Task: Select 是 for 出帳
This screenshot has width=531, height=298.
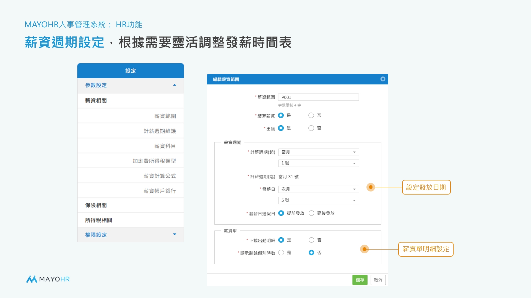Action: tap(281, 128)
